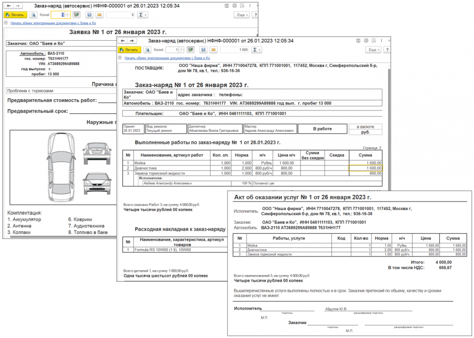Open help with the ? button in the Заявка window
The width and height of the screenshot is (474, 338).
[255, 15]
